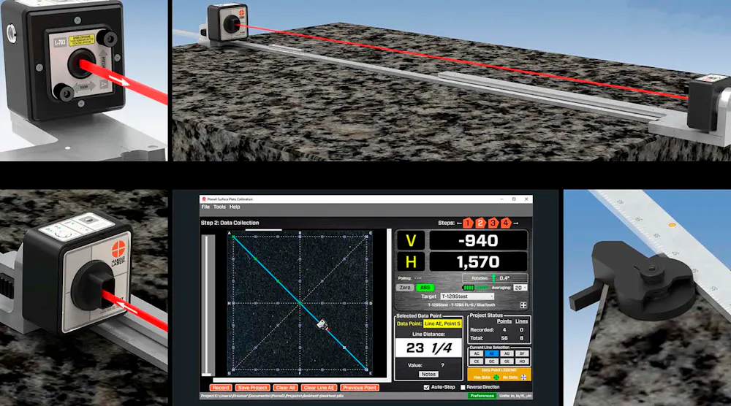Click the Lines column header in Project Status
Screen dimensions: 731x406
click(522, 321)
